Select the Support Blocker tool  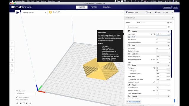click(12, 70)
